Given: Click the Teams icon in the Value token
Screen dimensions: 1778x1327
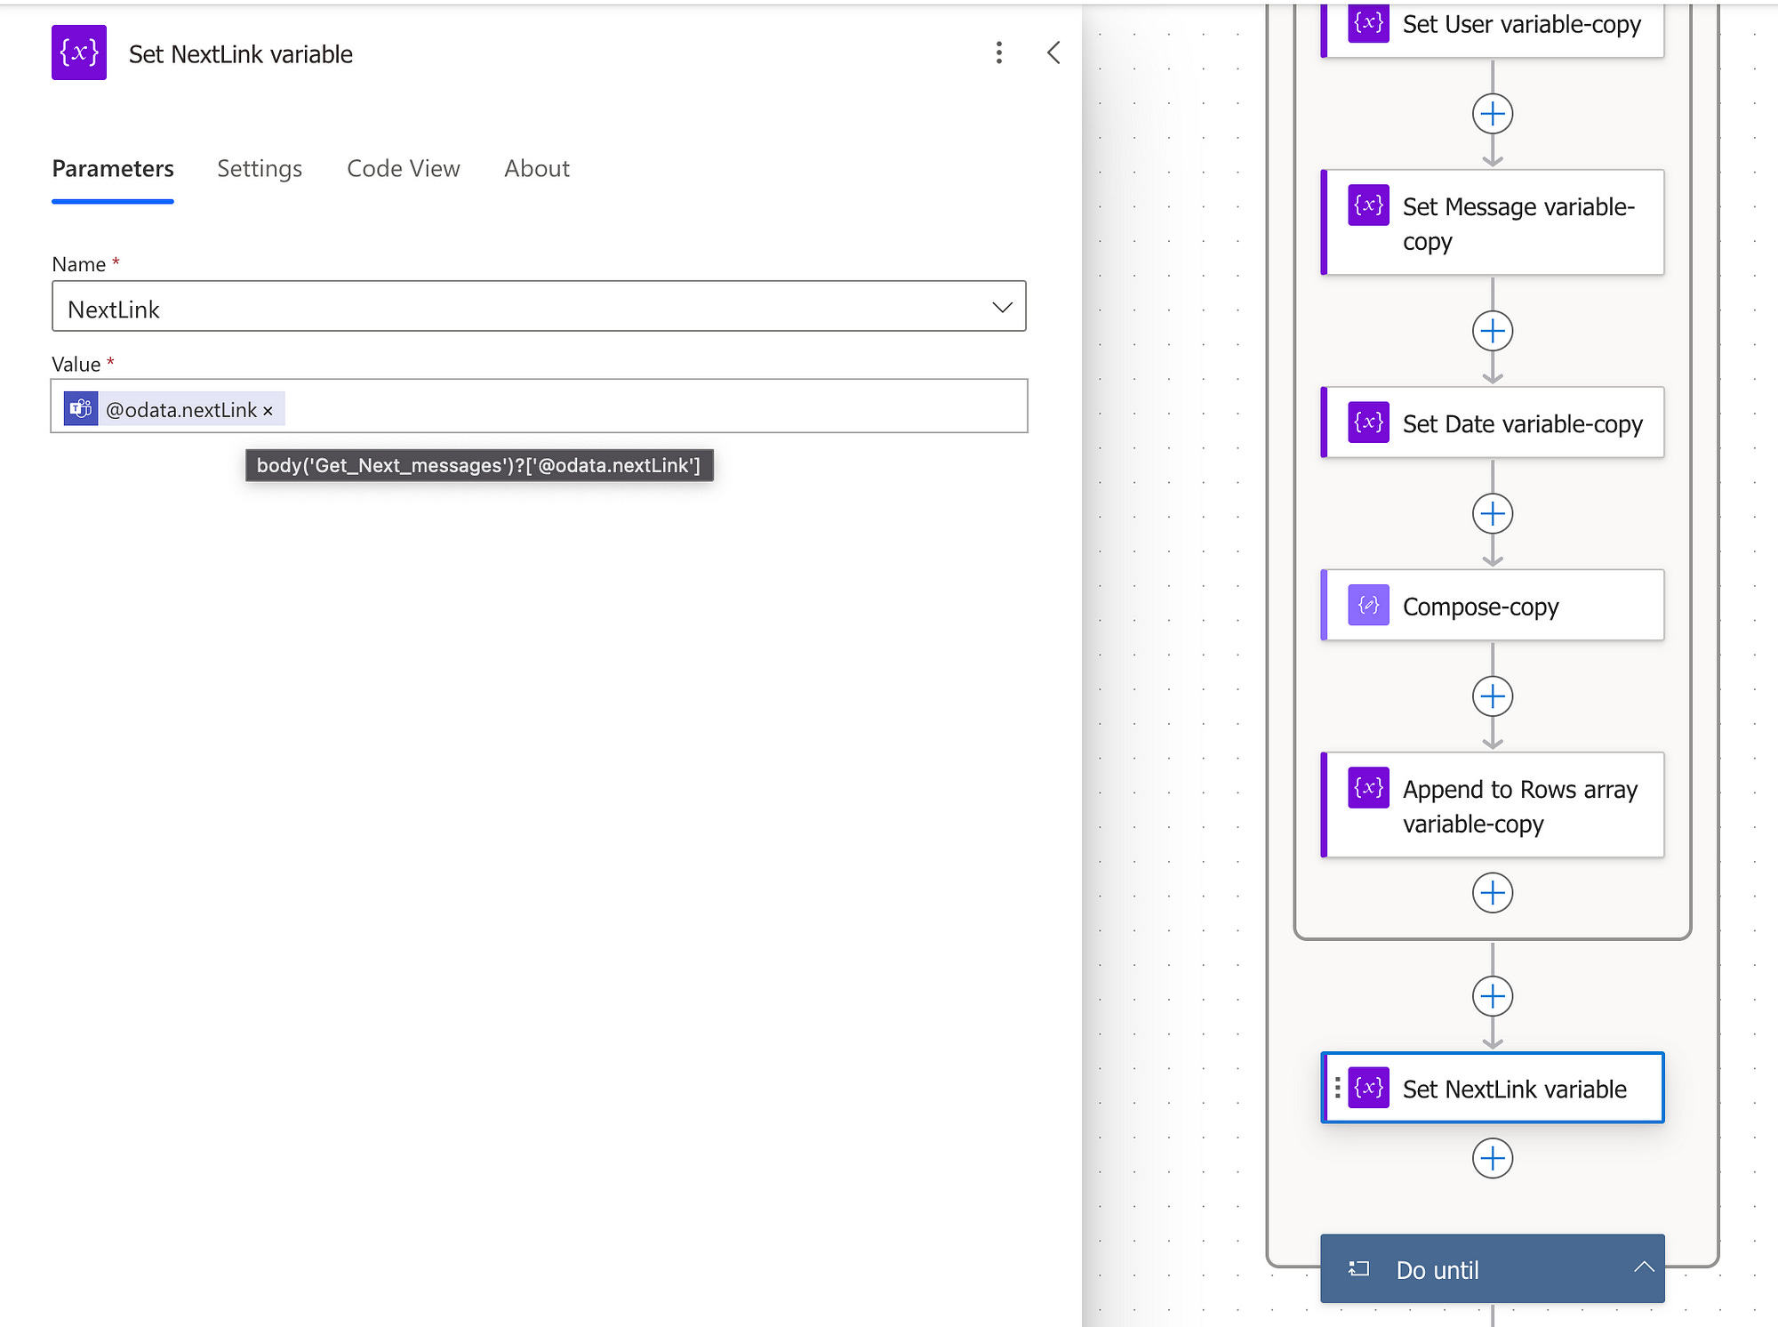Looking at the screenshot, I should coord(81,409).
